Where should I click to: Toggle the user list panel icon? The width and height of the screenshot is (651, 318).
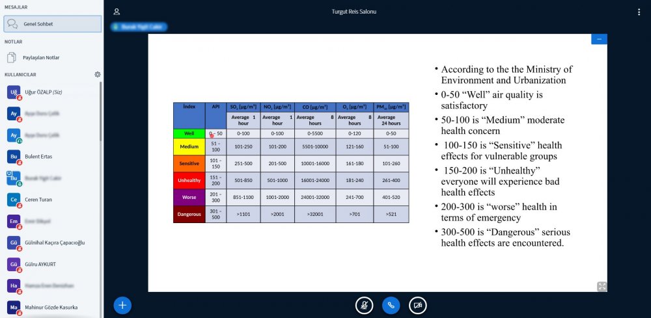117,12
